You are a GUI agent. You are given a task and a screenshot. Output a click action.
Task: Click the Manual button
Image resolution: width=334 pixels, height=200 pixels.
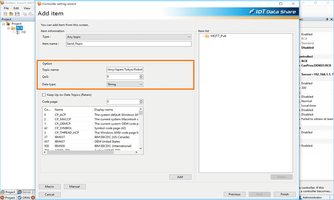coord(75,186)
